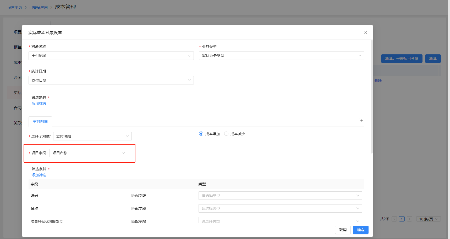Click the 确定 button
Viewport: 450px width, 239px height.
pos(361,230)
